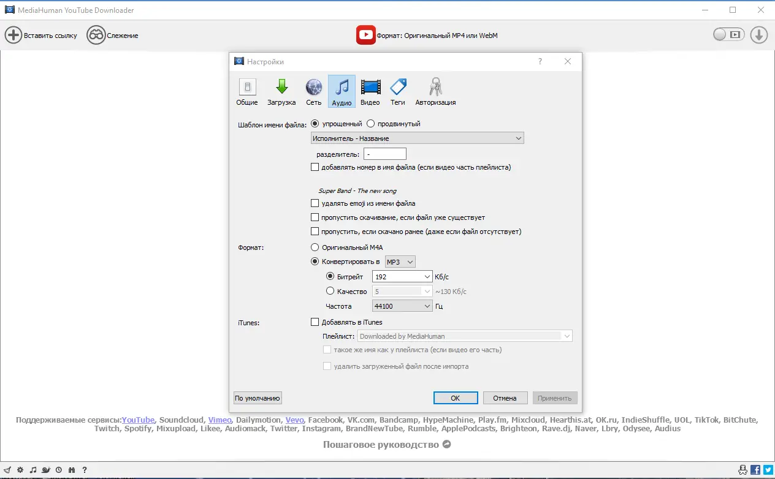This screenshot has width=775, height=479.
Task: Select упрощенный template radio button
Action: (x=315, y=124)
